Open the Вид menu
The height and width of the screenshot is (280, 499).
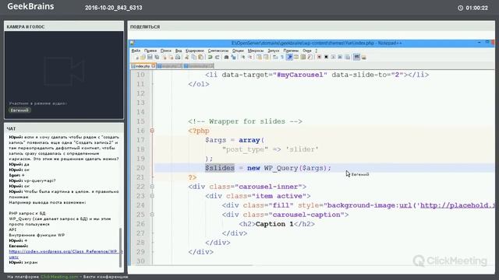tap(179, 51)
